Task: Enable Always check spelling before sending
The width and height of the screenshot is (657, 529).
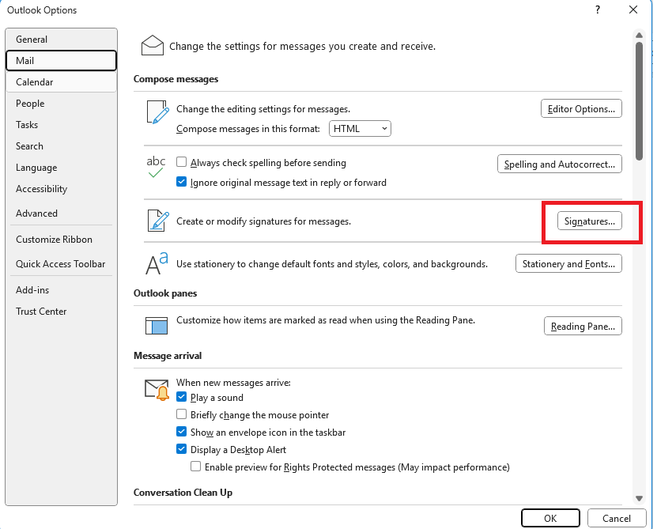Action: coord(181,162)
